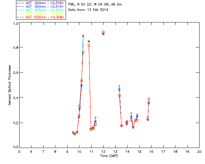Select the AOT 675nm legend entry

tap(41, 10)
